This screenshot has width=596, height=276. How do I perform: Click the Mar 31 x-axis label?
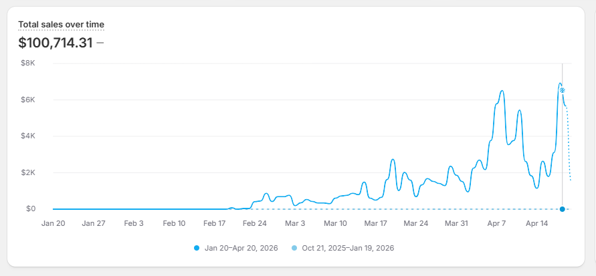point(456,224)
